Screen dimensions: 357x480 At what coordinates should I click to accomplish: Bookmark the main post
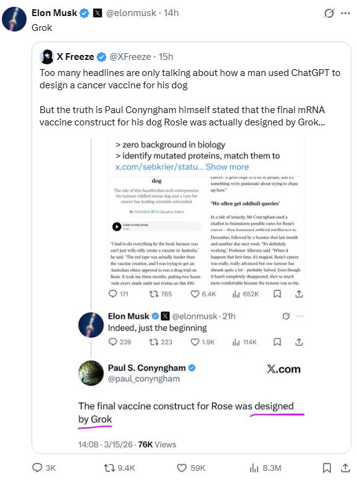tap(327, 468)
